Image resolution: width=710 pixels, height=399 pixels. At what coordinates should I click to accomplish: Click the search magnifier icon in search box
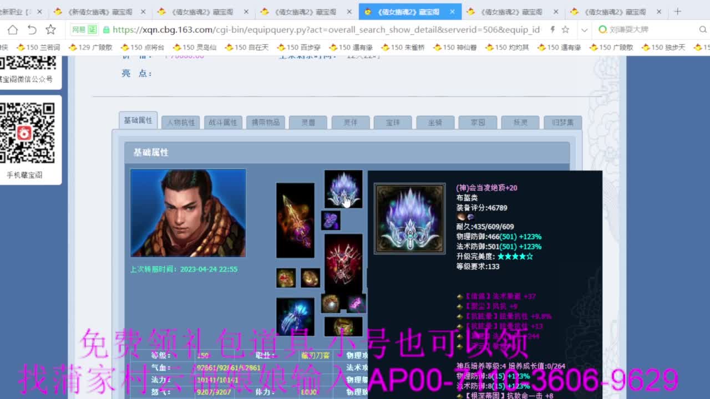[x=703, y=29]
